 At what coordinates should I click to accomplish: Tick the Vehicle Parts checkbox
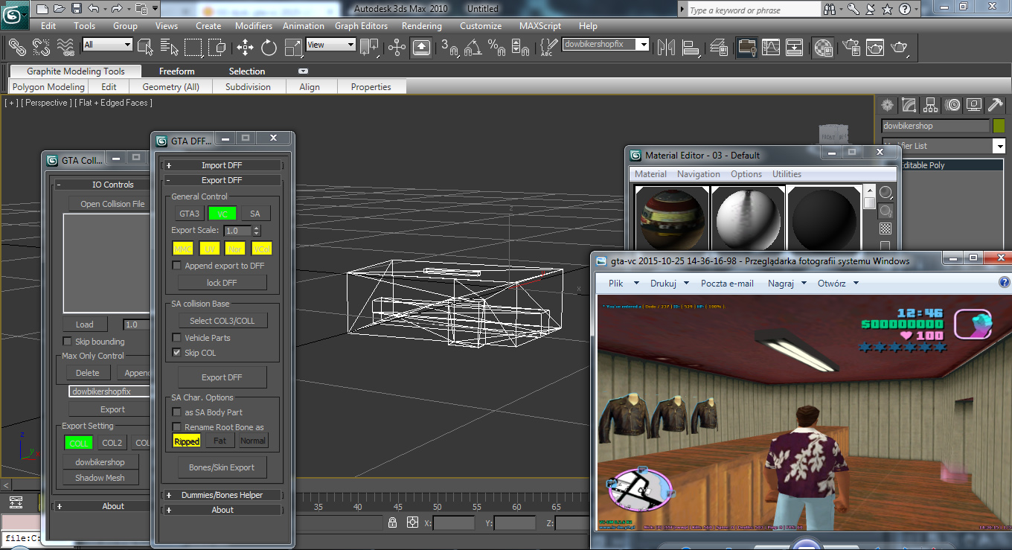[176, 338]
